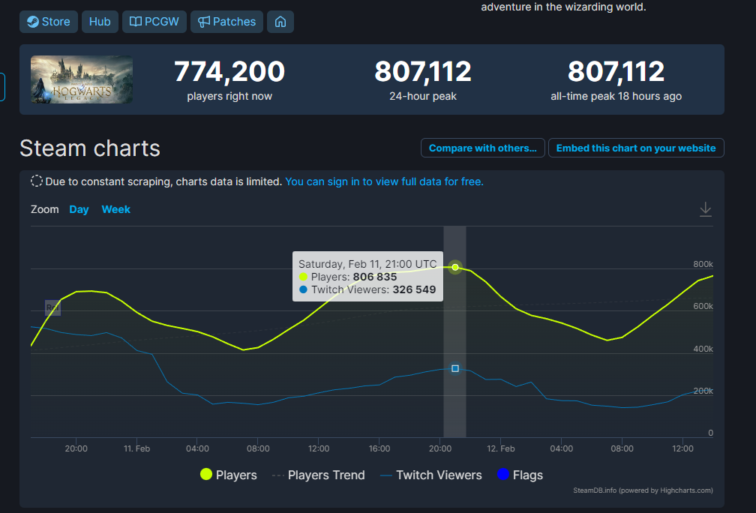Click the 807,112 24-hour peak figure
The height and width of the screenshot is (513, 756).
[423, 71]
